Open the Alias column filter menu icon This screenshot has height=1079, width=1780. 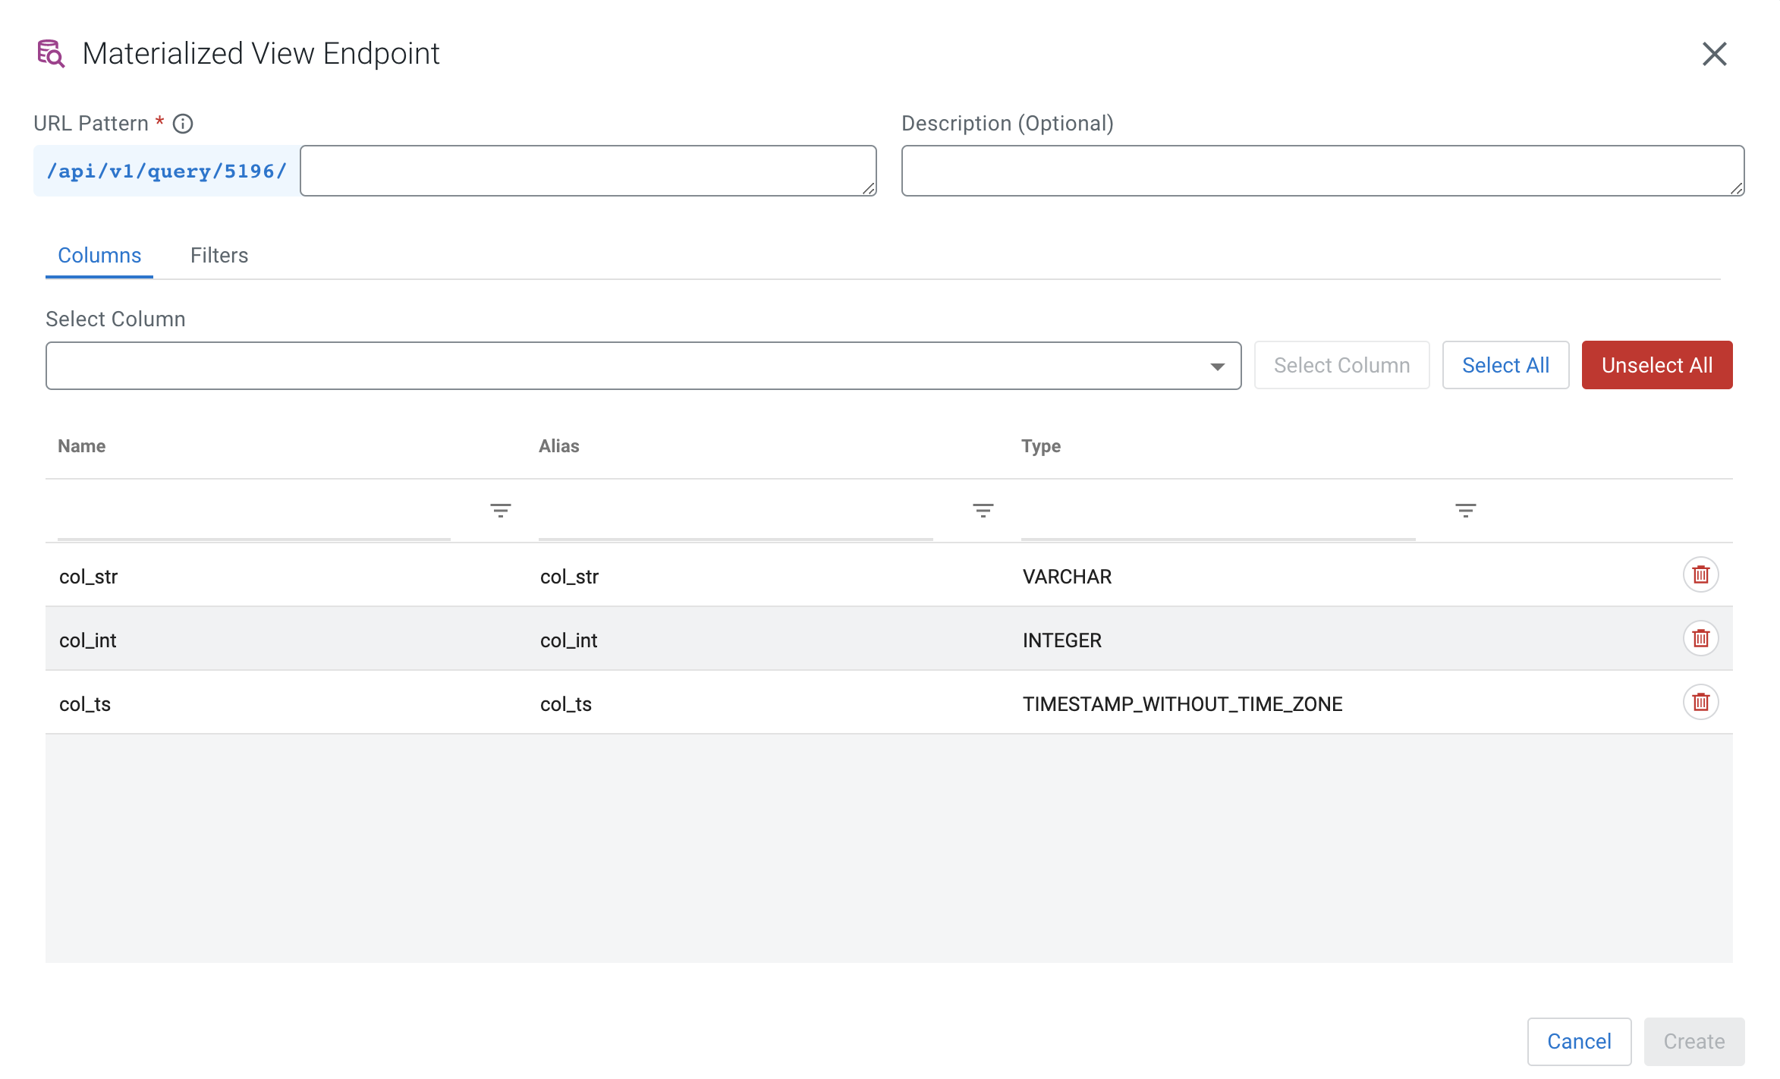tap(983, 511)
